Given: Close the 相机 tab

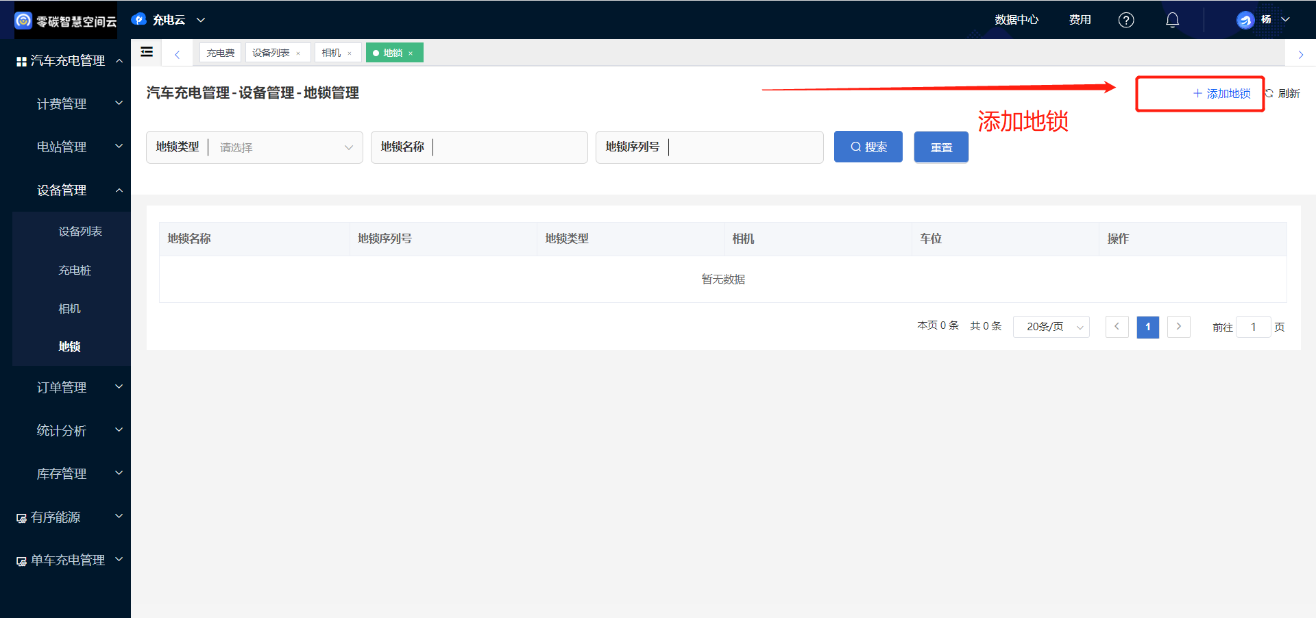Looking at the screenshot, I should [350, 53].
